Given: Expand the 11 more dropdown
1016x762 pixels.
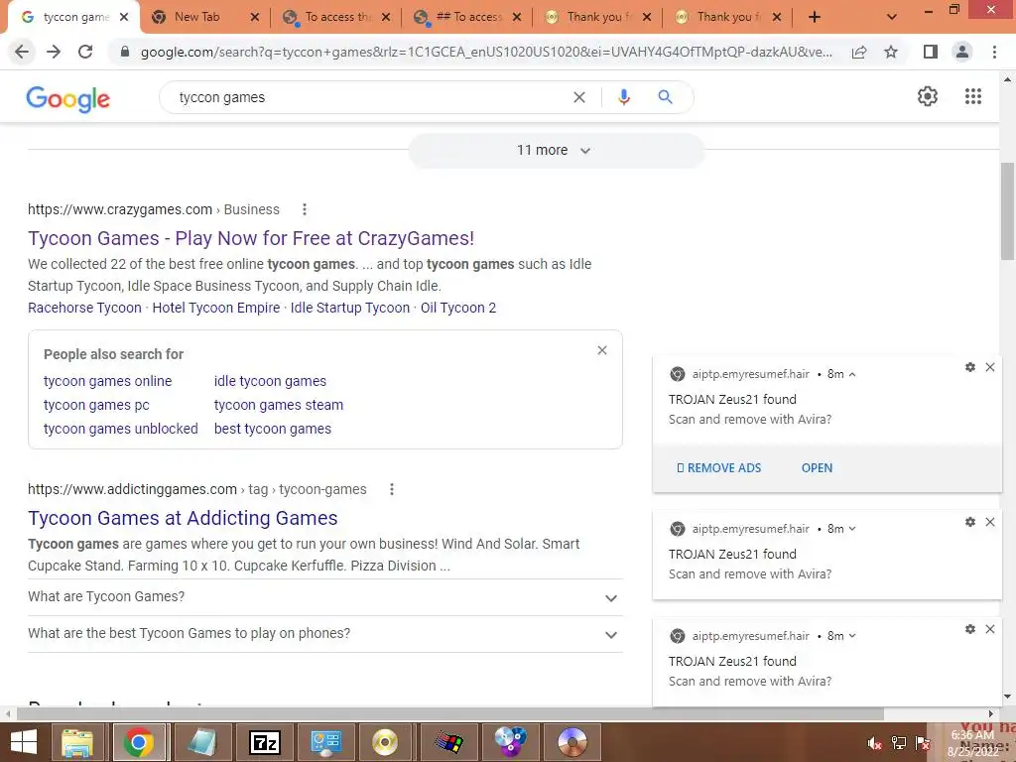Looking at the screenshot, I should pyautogui.click(x=555, y=151).
